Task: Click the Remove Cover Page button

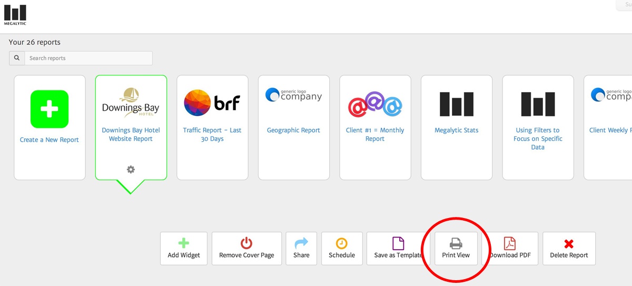Action: click(x=246, y=248)
